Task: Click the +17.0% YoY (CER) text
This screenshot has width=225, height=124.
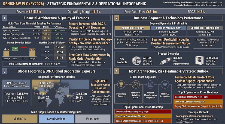Action: pyautogui.click(x=16, y=101)
